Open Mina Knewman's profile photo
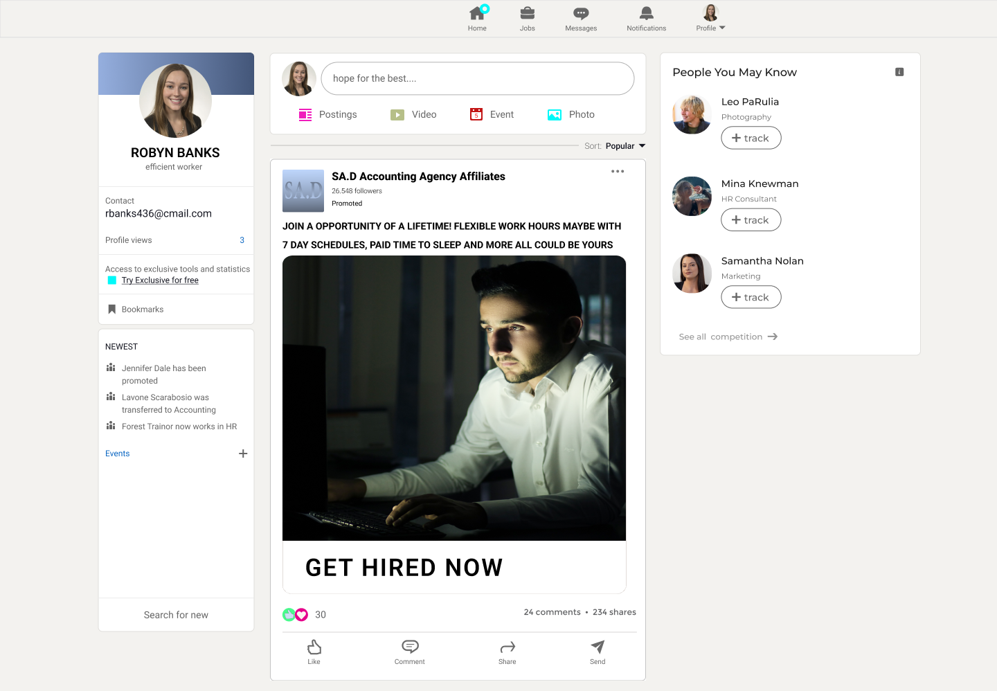Viewport: 997px width, 691px height. pos(692,197)
